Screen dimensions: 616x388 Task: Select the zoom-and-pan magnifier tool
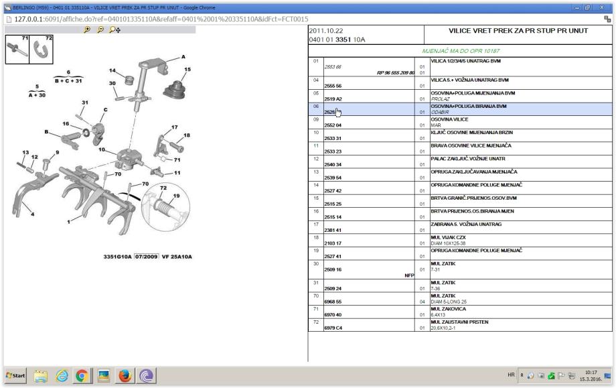114,29
